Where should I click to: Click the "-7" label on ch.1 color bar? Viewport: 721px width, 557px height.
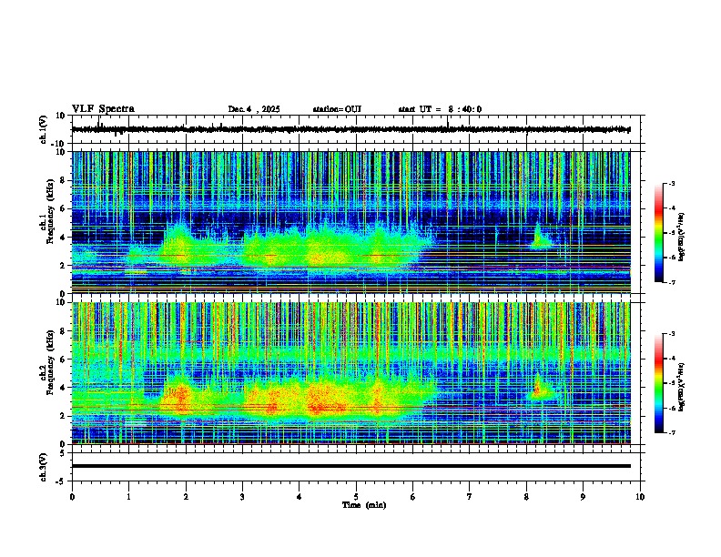(671, 282)
